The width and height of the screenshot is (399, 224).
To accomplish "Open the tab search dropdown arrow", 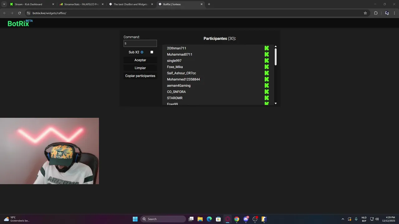I will [4, 4].
